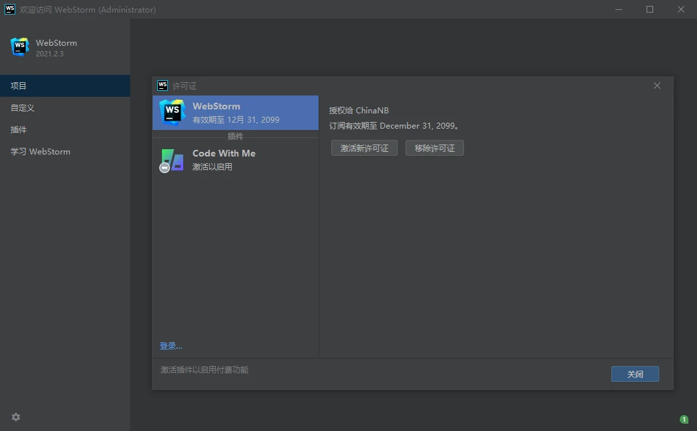This screenshot has height=431, width=697.
Task: Select 项目 in the welcome sidebar
Action: (65, 86)
